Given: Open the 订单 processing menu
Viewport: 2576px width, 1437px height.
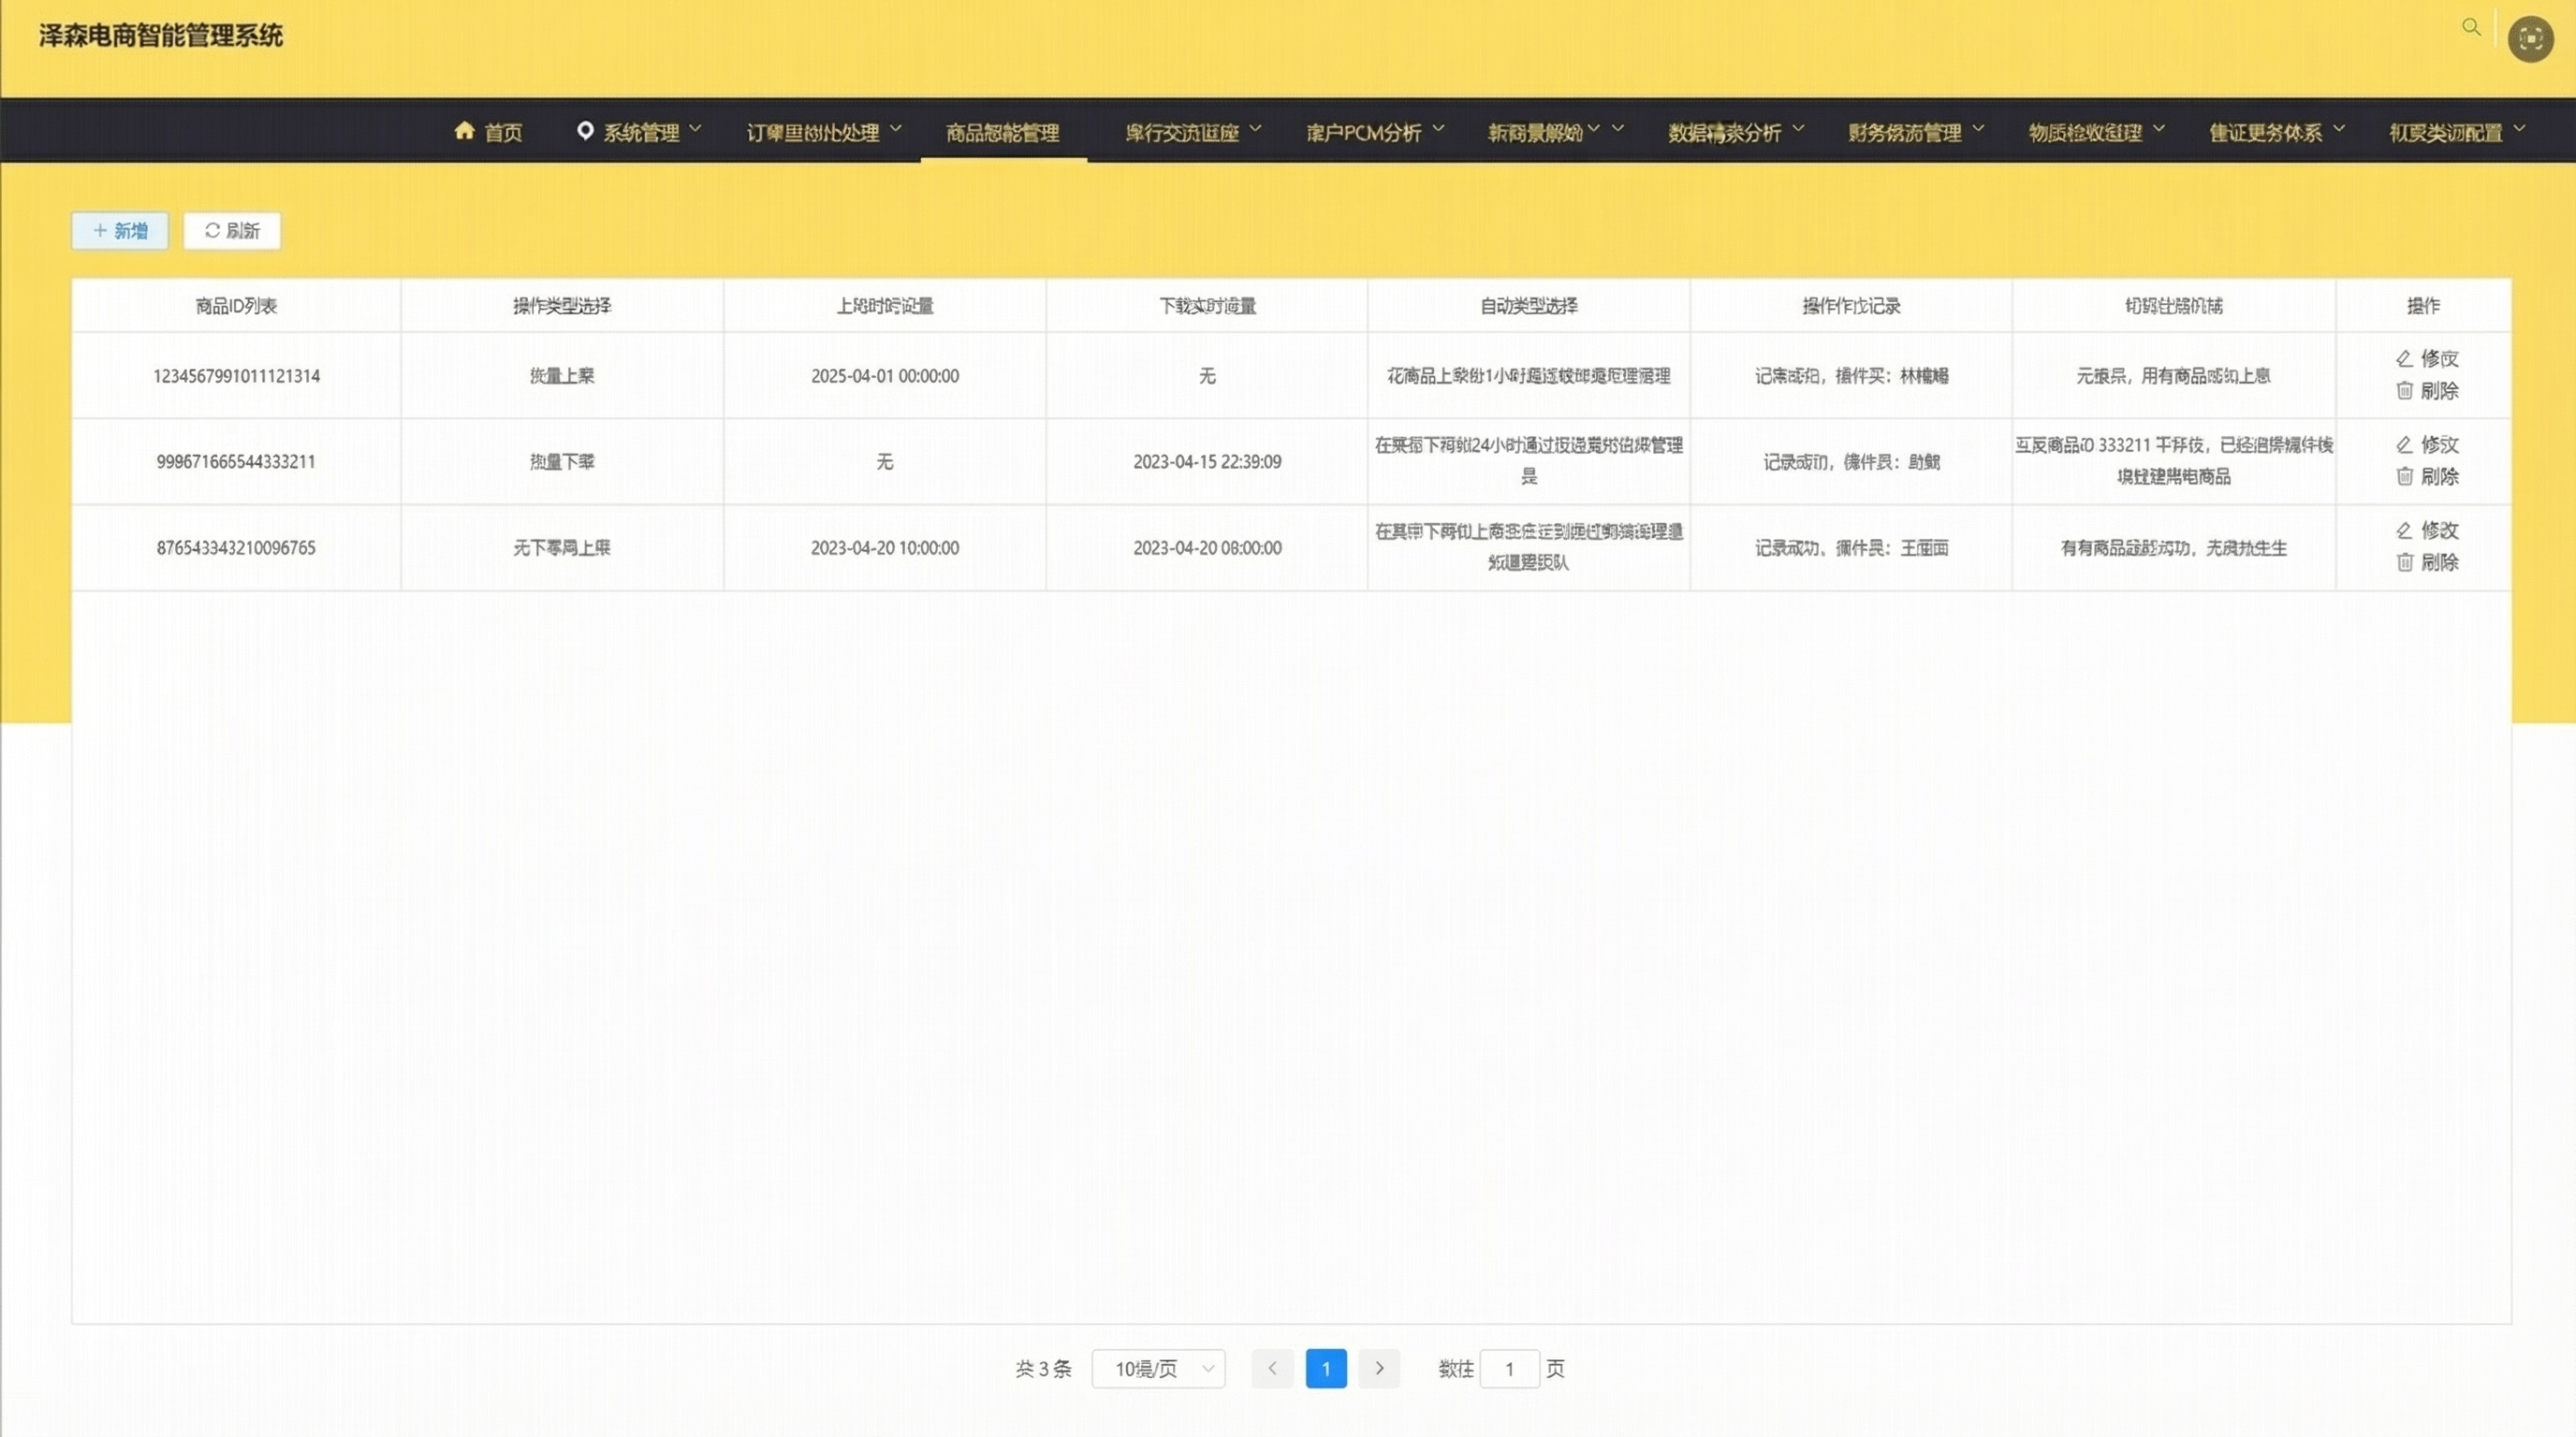Looking at the screenshot, I should pyautogui.click(x=824, y=132).
